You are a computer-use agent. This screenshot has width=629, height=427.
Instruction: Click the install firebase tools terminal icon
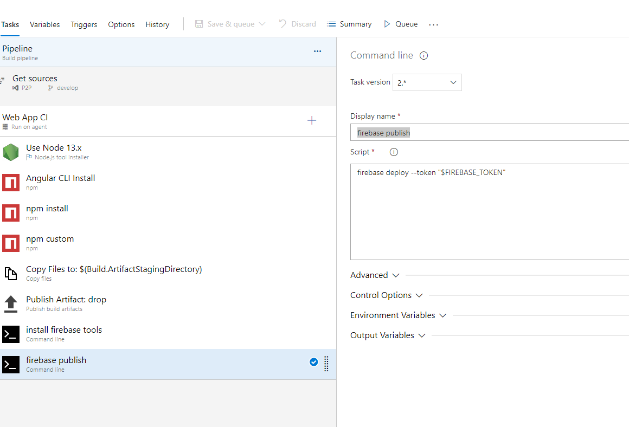click(11, 334)
